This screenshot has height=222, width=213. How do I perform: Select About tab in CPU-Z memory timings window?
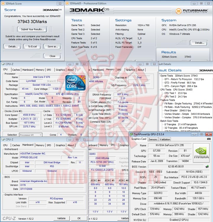141,70
